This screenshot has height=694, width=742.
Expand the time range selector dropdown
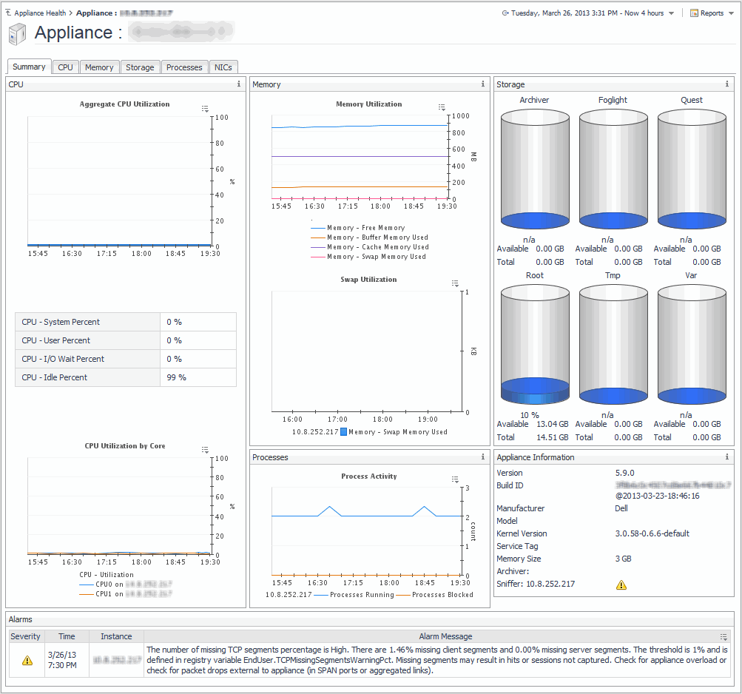671,13
